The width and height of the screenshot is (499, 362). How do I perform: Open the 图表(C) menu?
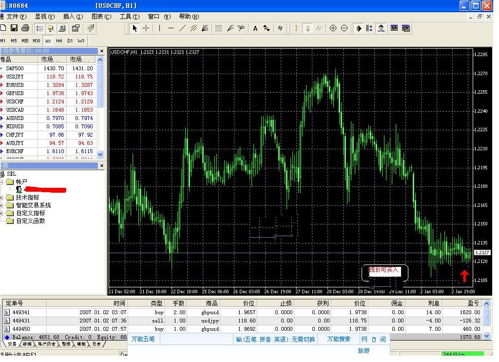(x=101, y=17)
